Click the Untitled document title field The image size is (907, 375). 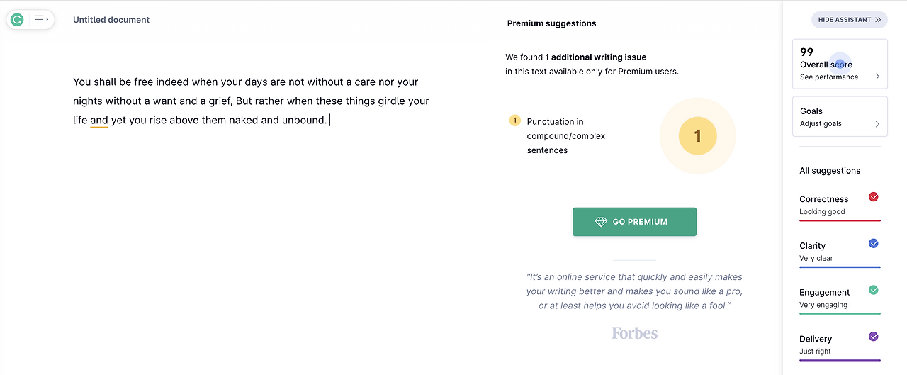click(111, 20)
